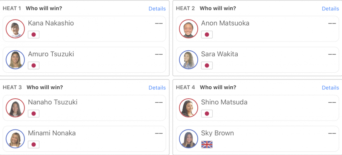Viewport: 342px width, 155px height.
Task: Select Anon Matsuoka as Heat 2 winner
Action: [x=257, y=29]
